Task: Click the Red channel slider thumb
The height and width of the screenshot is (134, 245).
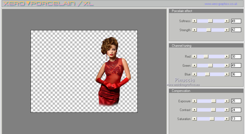Action: 206,56
